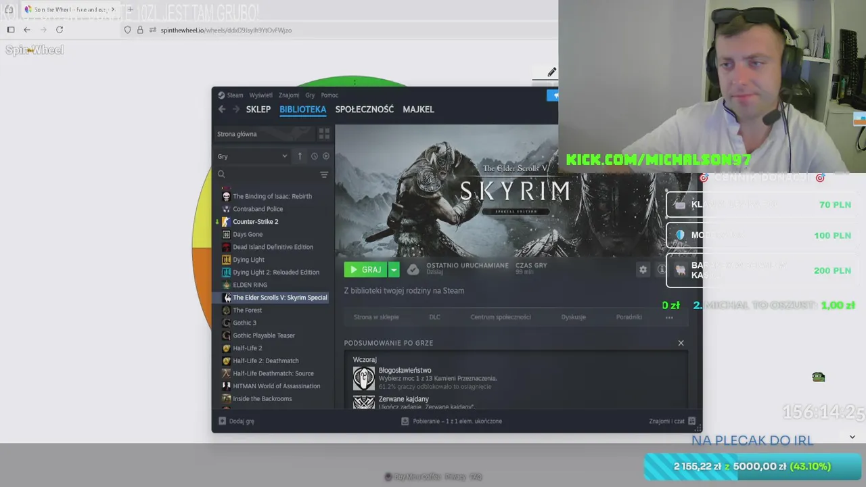Open the Steam menu
Viewport: 866px width, 487px height.
(x=235, y=95)
